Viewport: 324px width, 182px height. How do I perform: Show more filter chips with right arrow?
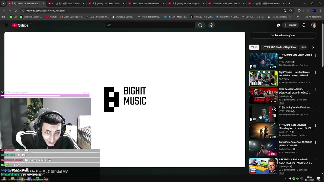(313, 48)
